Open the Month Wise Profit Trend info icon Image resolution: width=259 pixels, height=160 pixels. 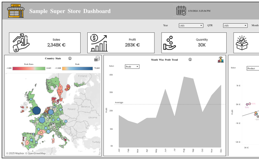(190, 60)
